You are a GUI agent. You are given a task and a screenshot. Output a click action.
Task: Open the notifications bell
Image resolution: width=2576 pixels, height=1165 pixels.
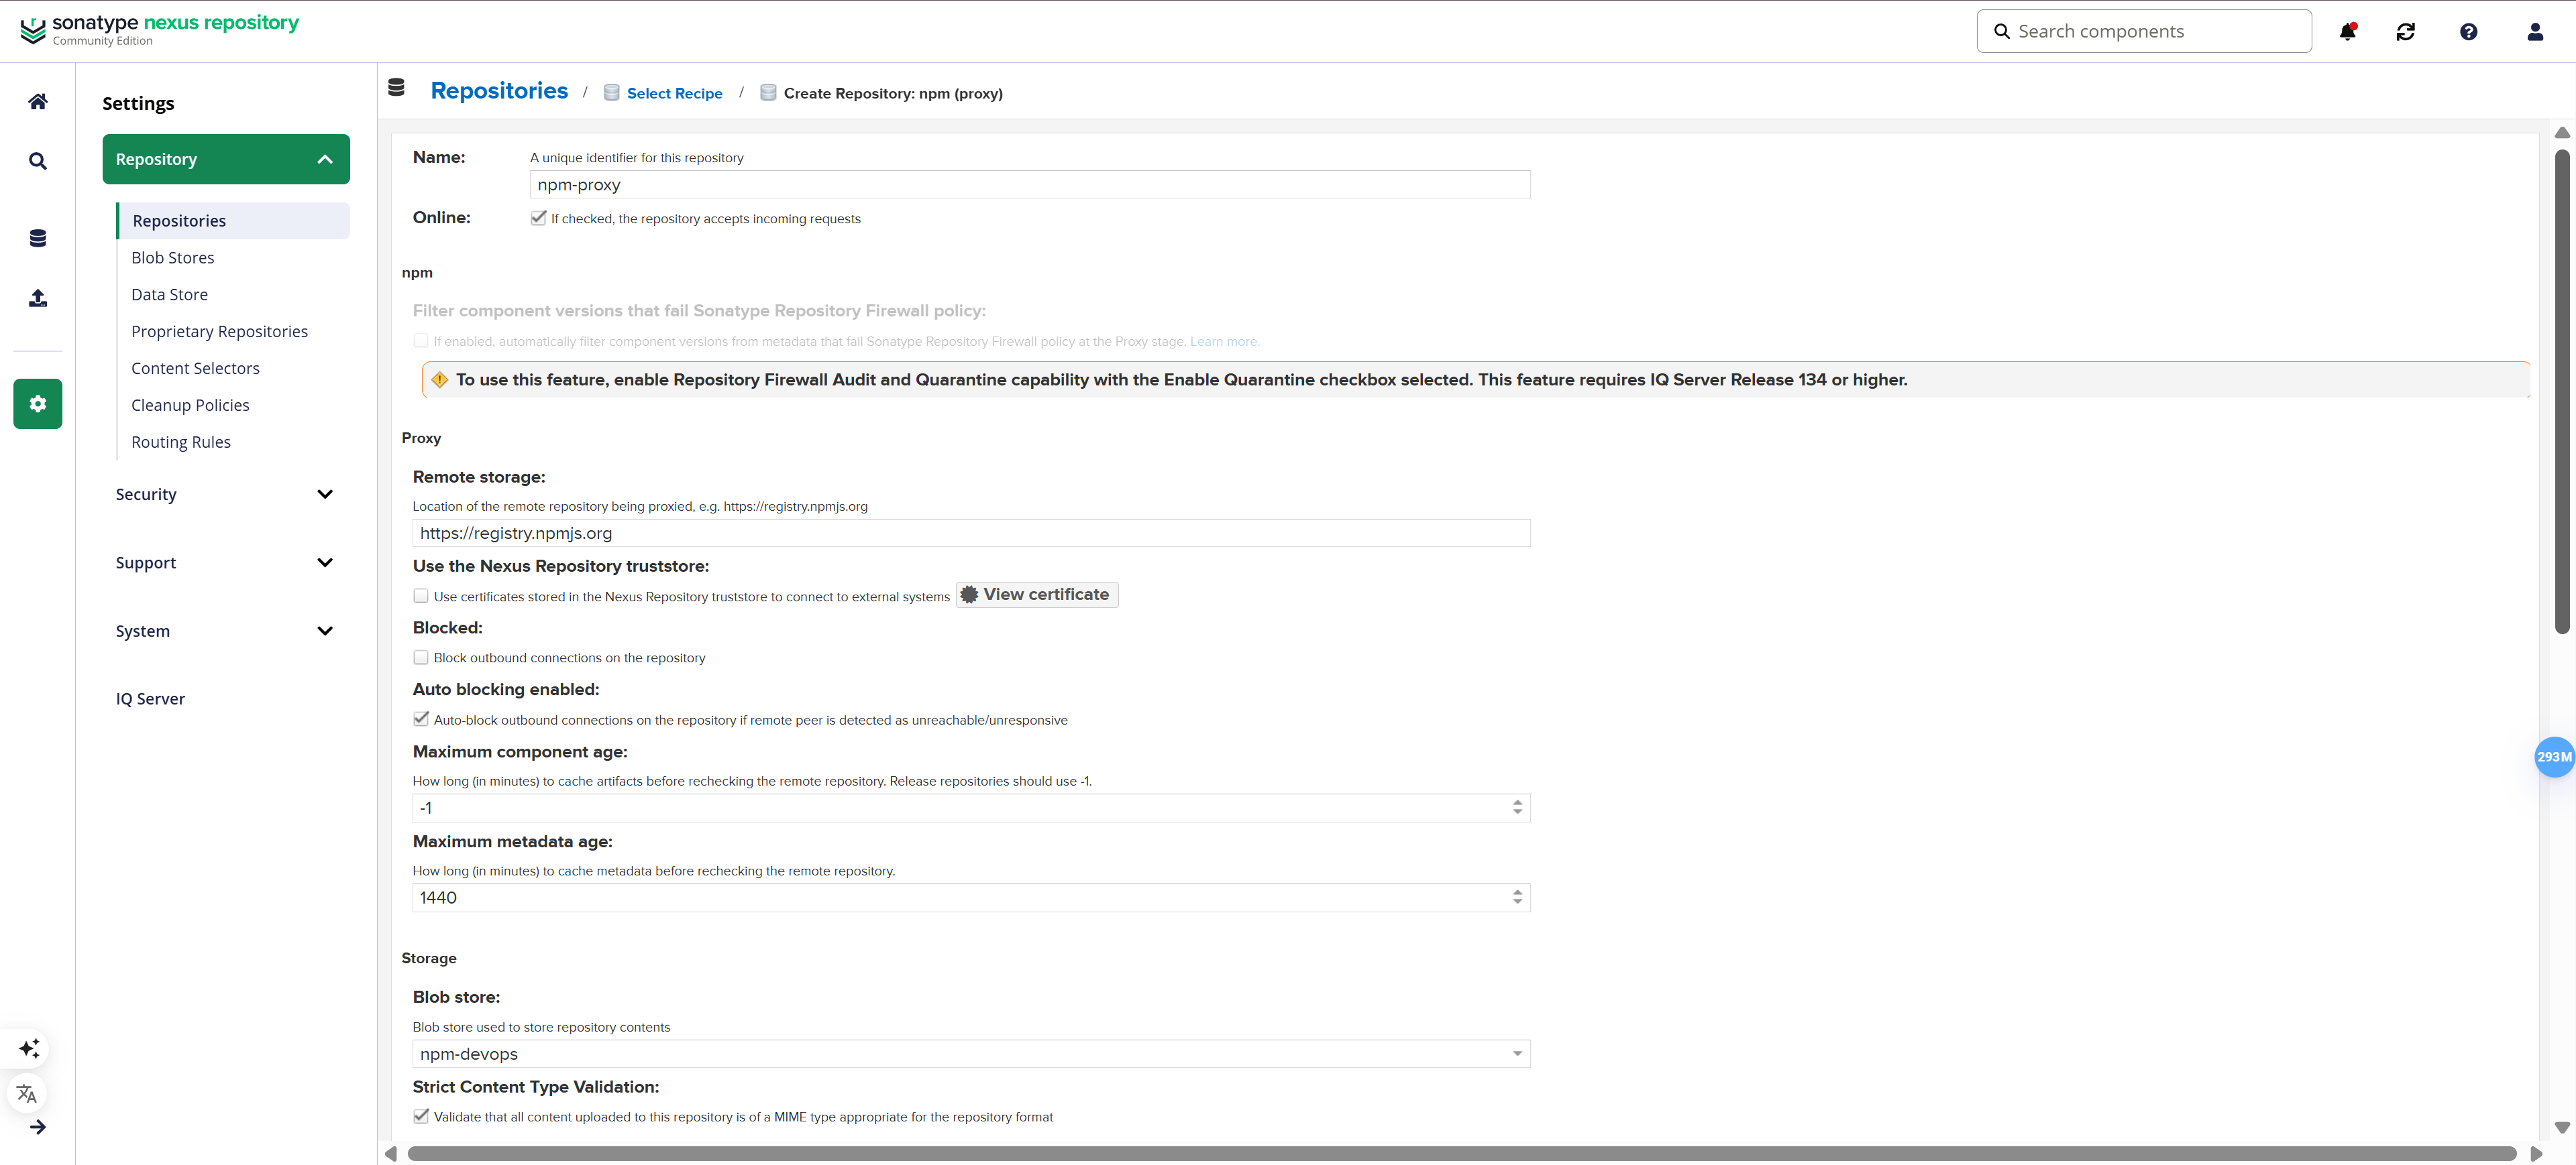click(2348, 31)
